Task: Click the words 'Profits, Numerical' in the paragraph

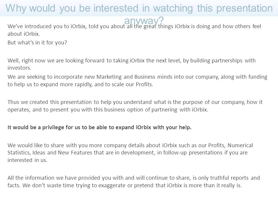Action: [231, 145]
